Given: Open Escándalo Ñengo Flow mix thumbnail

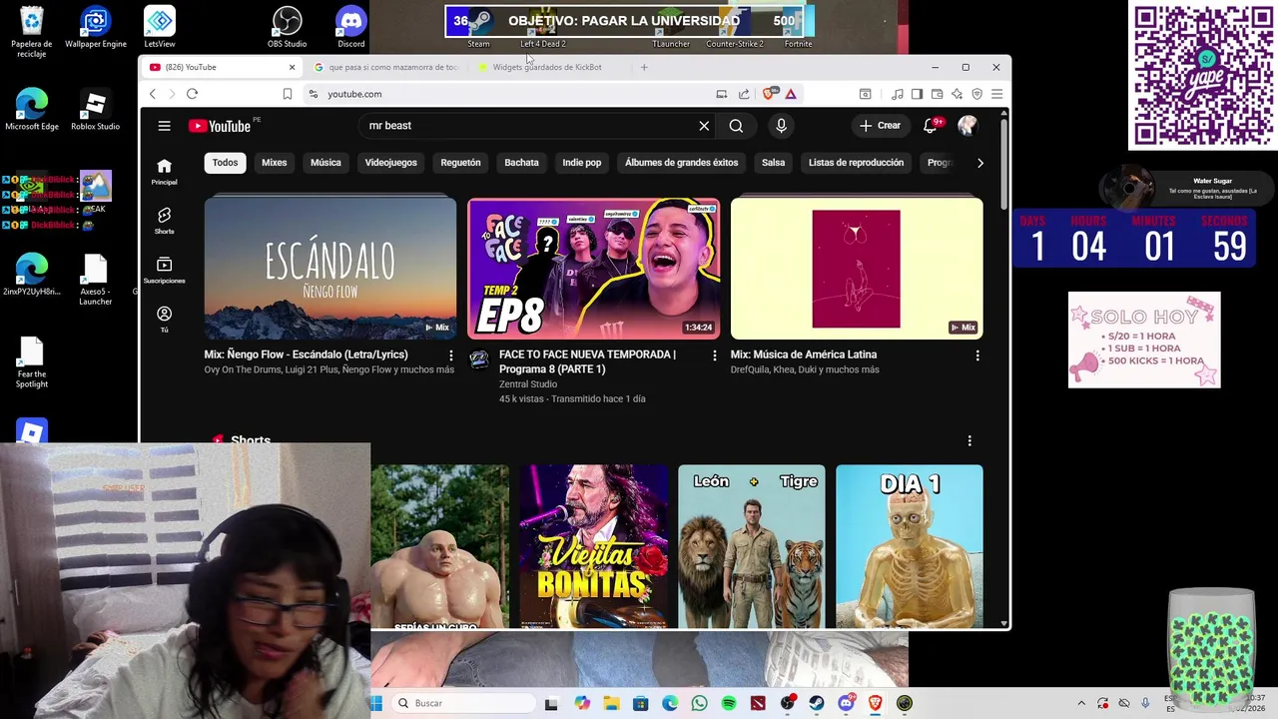Looking at the screenshot, I should [330, 269].
